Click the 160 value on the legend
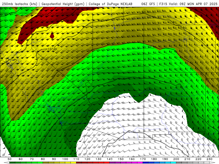The image size is (219, 164). coord(132,159)
